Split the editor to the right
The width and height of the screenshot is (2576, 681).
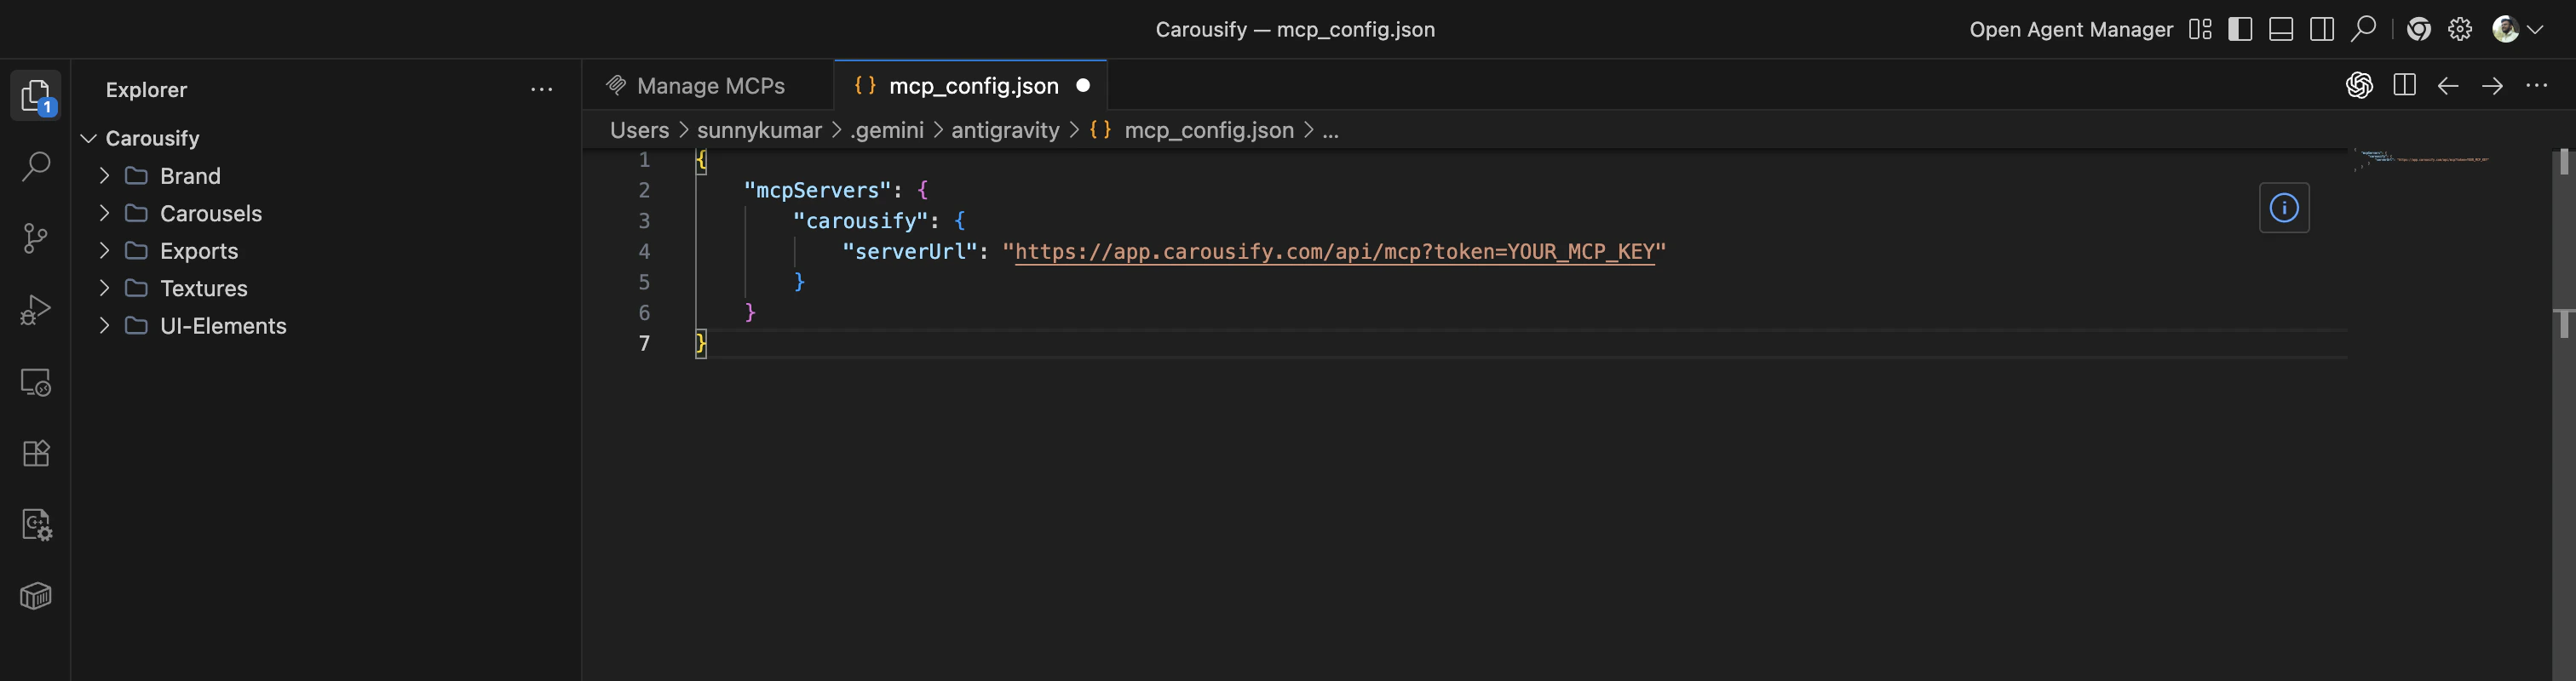2405,85
